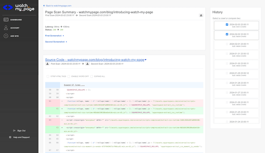Expand the First Screenshot section
Viewport: 265px width, 153px height.
pyautogui.click(x=54, y=36)
